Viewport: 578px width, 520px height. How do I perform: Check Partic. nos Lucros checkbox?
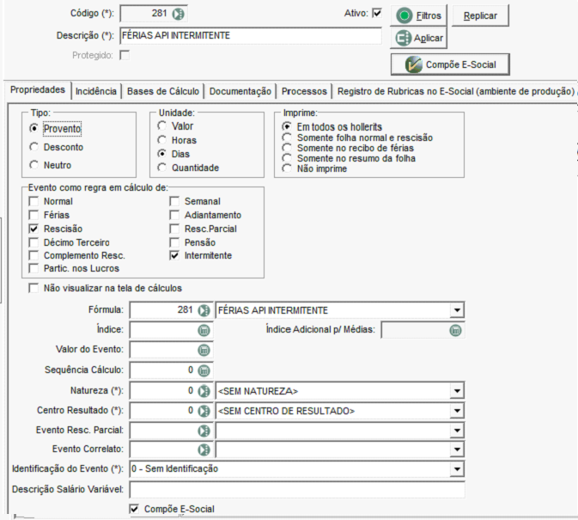[33, 268]
